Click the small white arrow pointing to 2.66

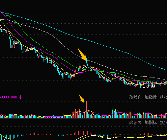click(145, 87)
